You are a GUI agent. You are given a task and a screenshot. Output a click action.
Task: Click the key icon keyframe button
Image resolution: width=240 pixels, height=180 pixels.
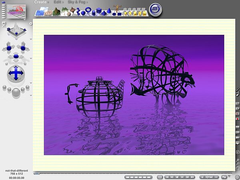pyautogui.click(x=209, y=177)
